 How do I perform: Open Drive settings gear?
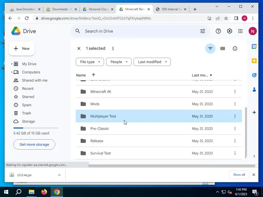pos(229,31)
